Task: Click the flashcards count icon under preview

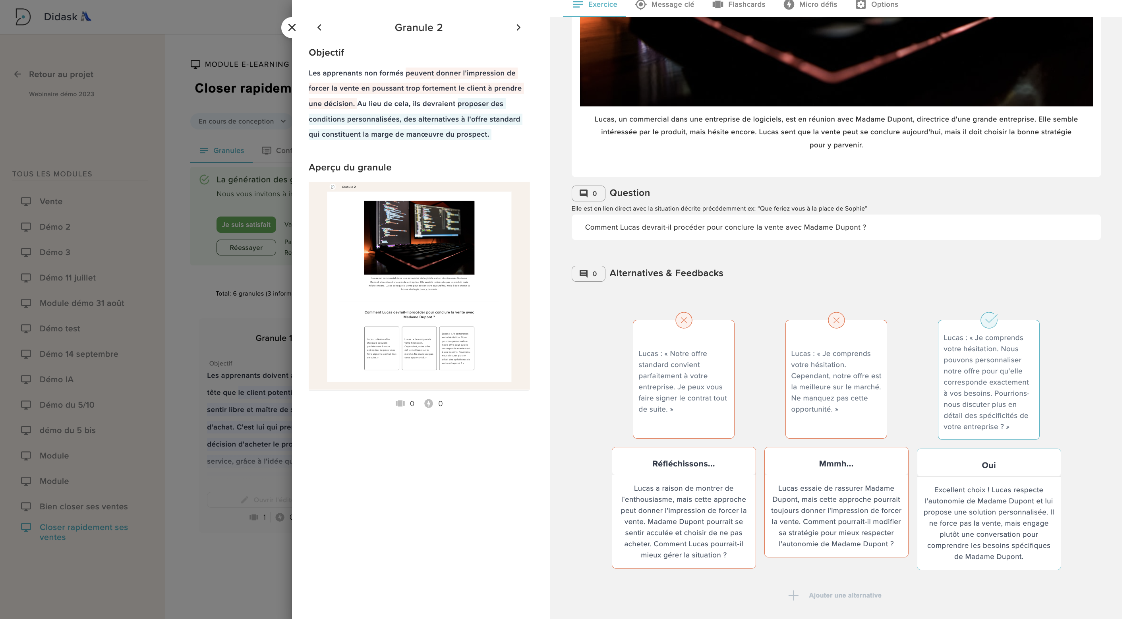Action: tap(400, 404)
